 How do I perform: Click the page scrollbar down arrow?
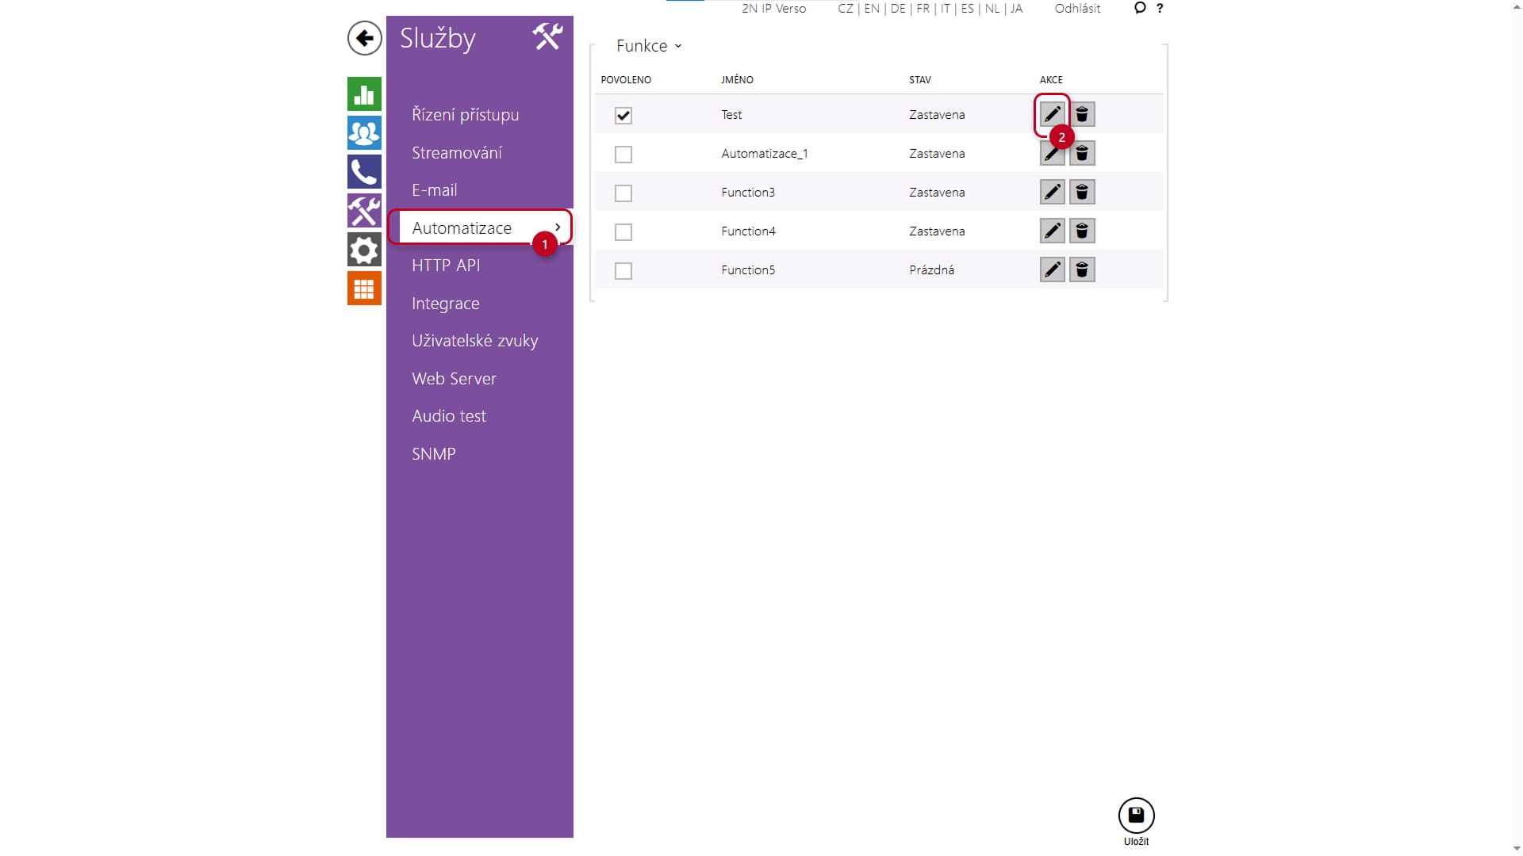point(1517,850)
